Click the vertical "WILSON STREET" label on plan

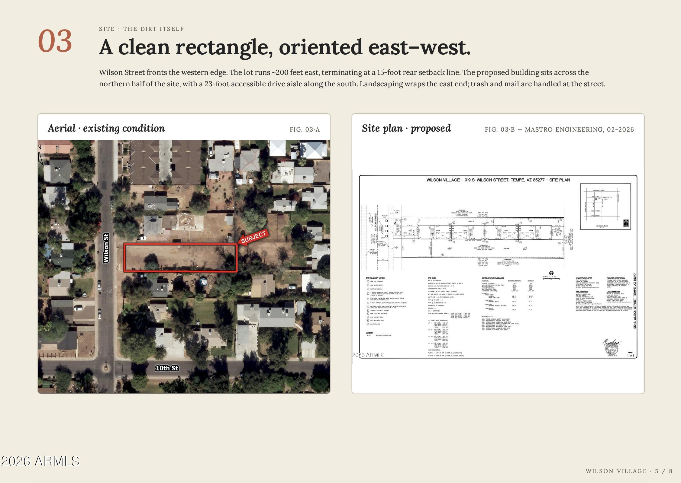pos(376,221)
